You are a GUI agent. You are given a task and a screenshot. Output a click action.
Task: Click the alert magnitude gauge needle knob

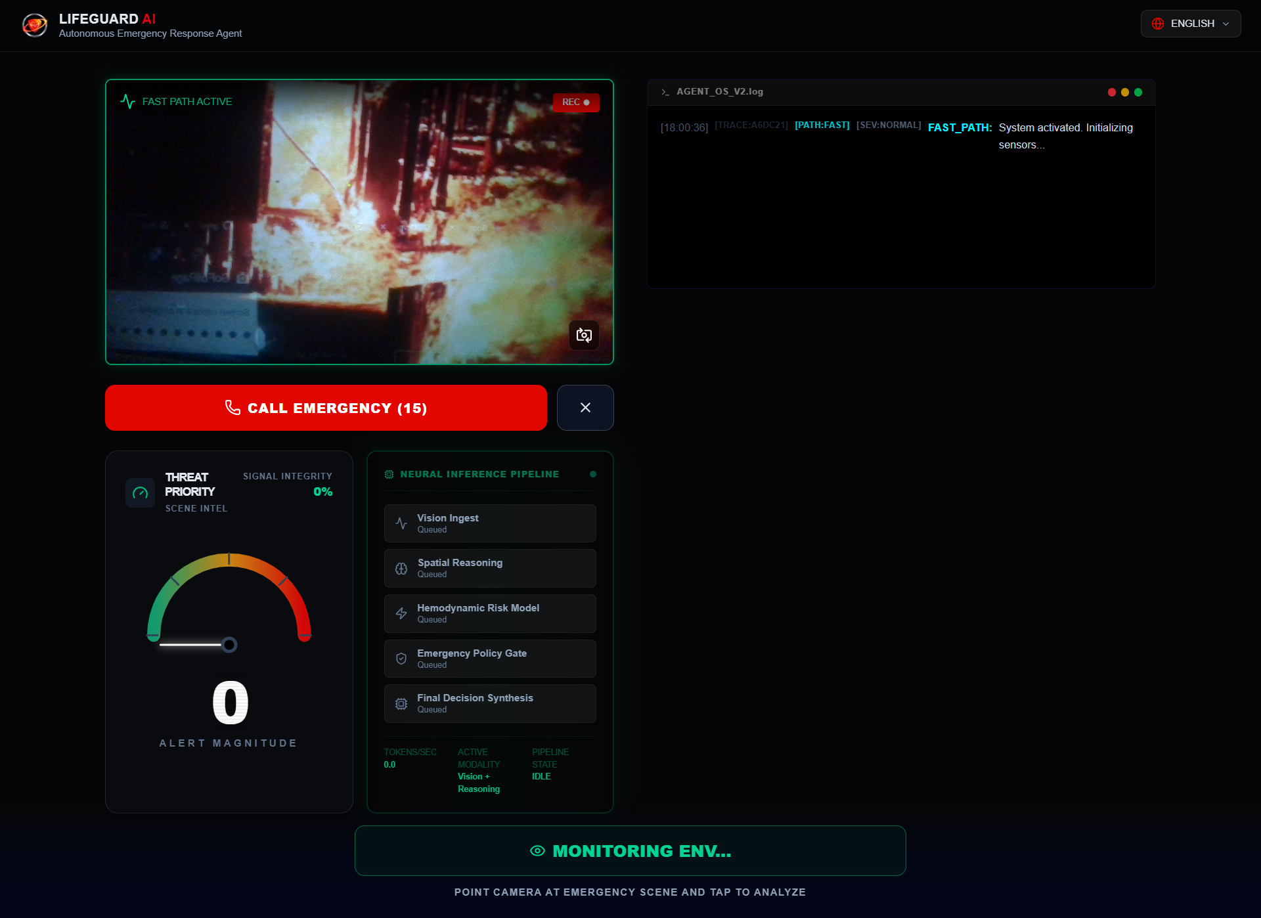[229, 645]
